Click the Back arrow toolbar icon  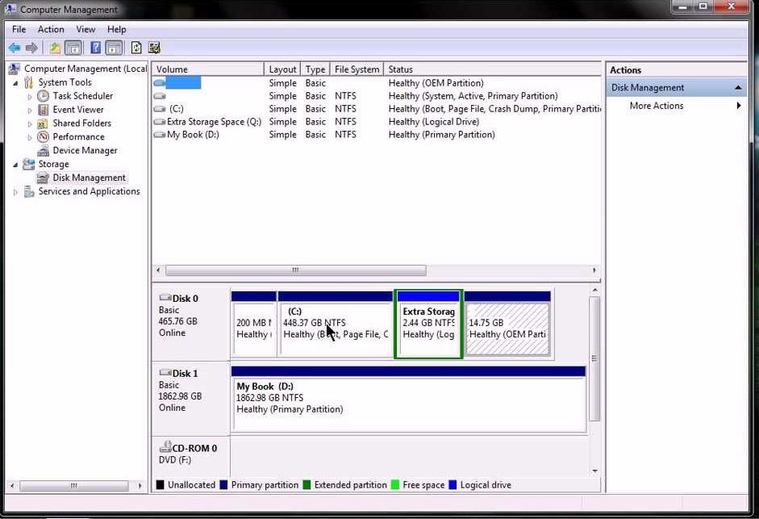pyautogui.click(x=14, y=48)
